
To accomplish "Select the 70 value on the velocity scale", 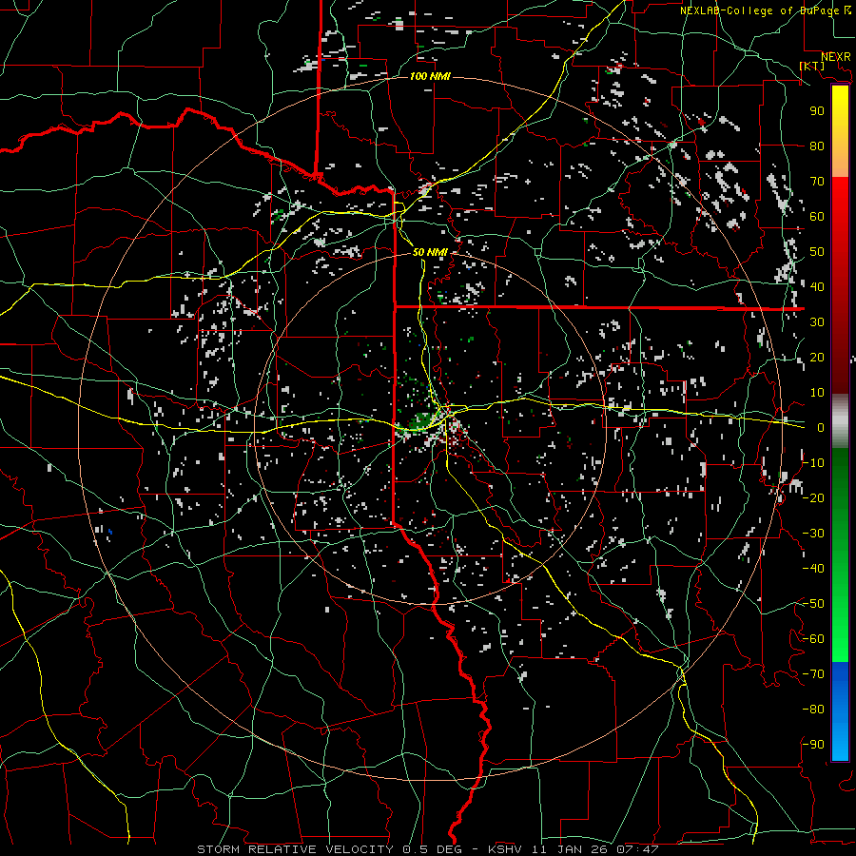I will click(x=817, y=182).
